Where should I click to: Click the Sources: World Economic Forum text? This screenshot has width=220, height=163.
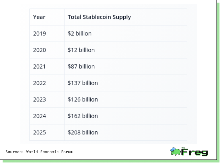[39, 152]
